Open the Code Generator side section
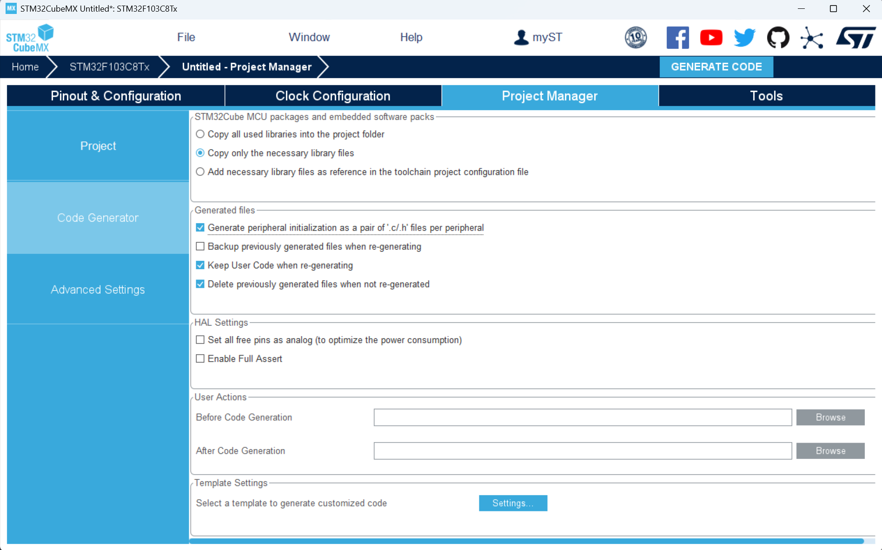 point(98,218)
